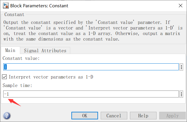This screenshot has width=187, height=122.
Task: Open the Signal Attributes tab
Action: 45,50
